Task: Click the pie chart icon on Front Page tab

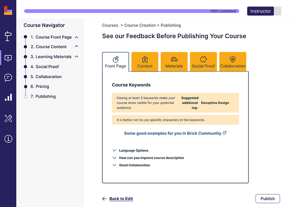Action: tap(115, 59)
